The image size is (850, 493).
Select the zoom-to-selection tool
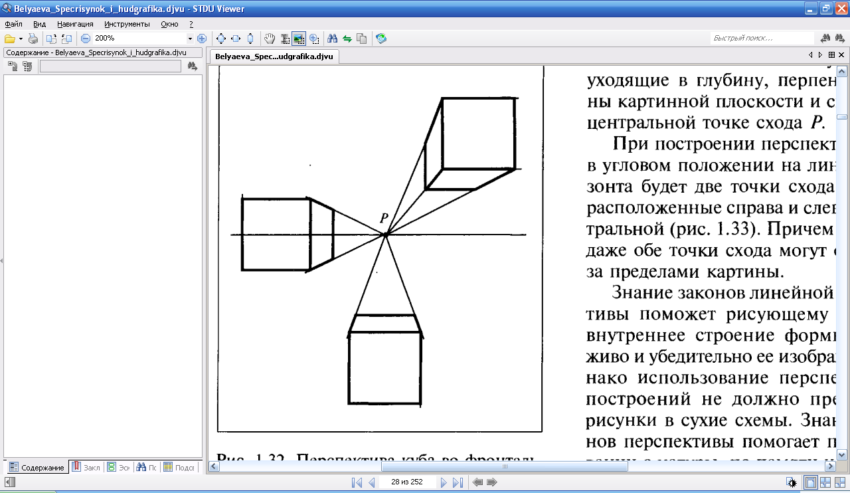(313, 39)
